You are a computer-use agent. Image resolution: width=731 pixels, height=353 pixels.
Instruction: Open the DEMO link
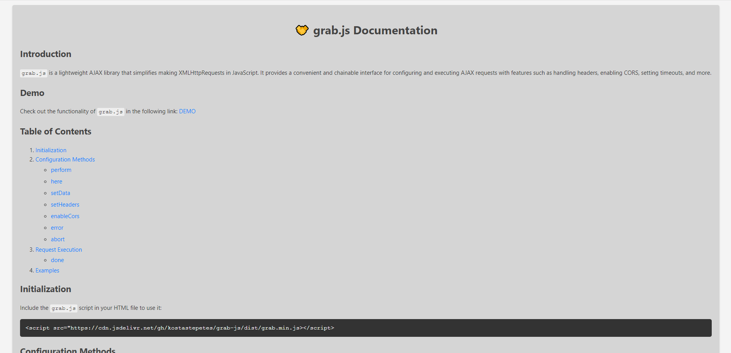click(x=187, y=111)
